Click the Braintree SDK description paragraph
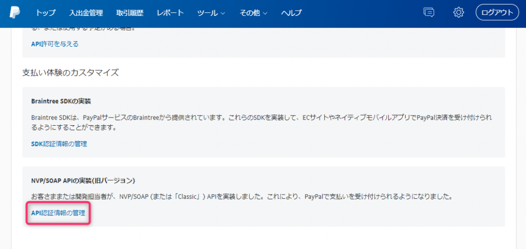The width and height of the screenshot is (526, 249). pyautogui.click(x=262, y=123)
